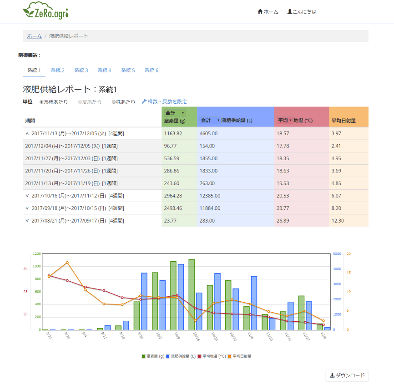Viewport: 394px width, 385px height.
Task: Select 株あたり unit radio button
Action: click(114, 102)
